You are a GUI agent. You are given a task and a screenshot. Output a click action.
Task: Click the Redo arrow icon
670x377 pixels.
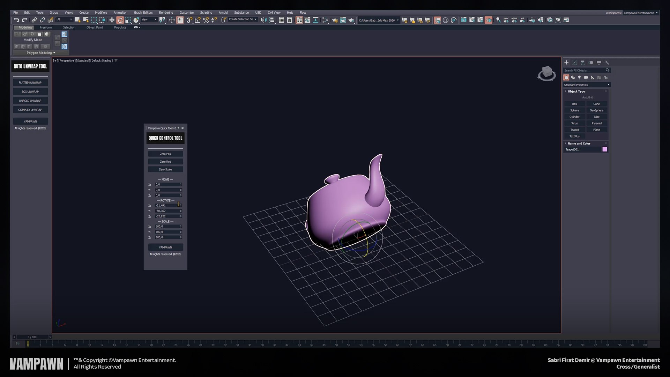(24, 20)
